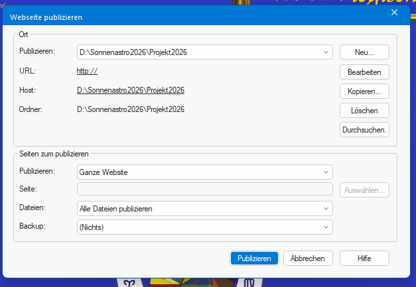Click the Host path link
Image resolution: width=416 pixels, height=287 pixels.
click(x=130, y=90)
